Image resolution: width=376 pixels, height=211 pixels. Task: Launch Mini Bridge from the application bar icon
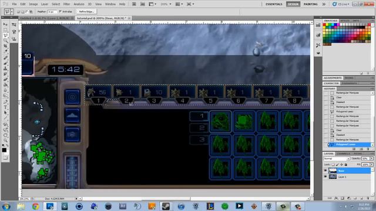[x=142, y=4]
